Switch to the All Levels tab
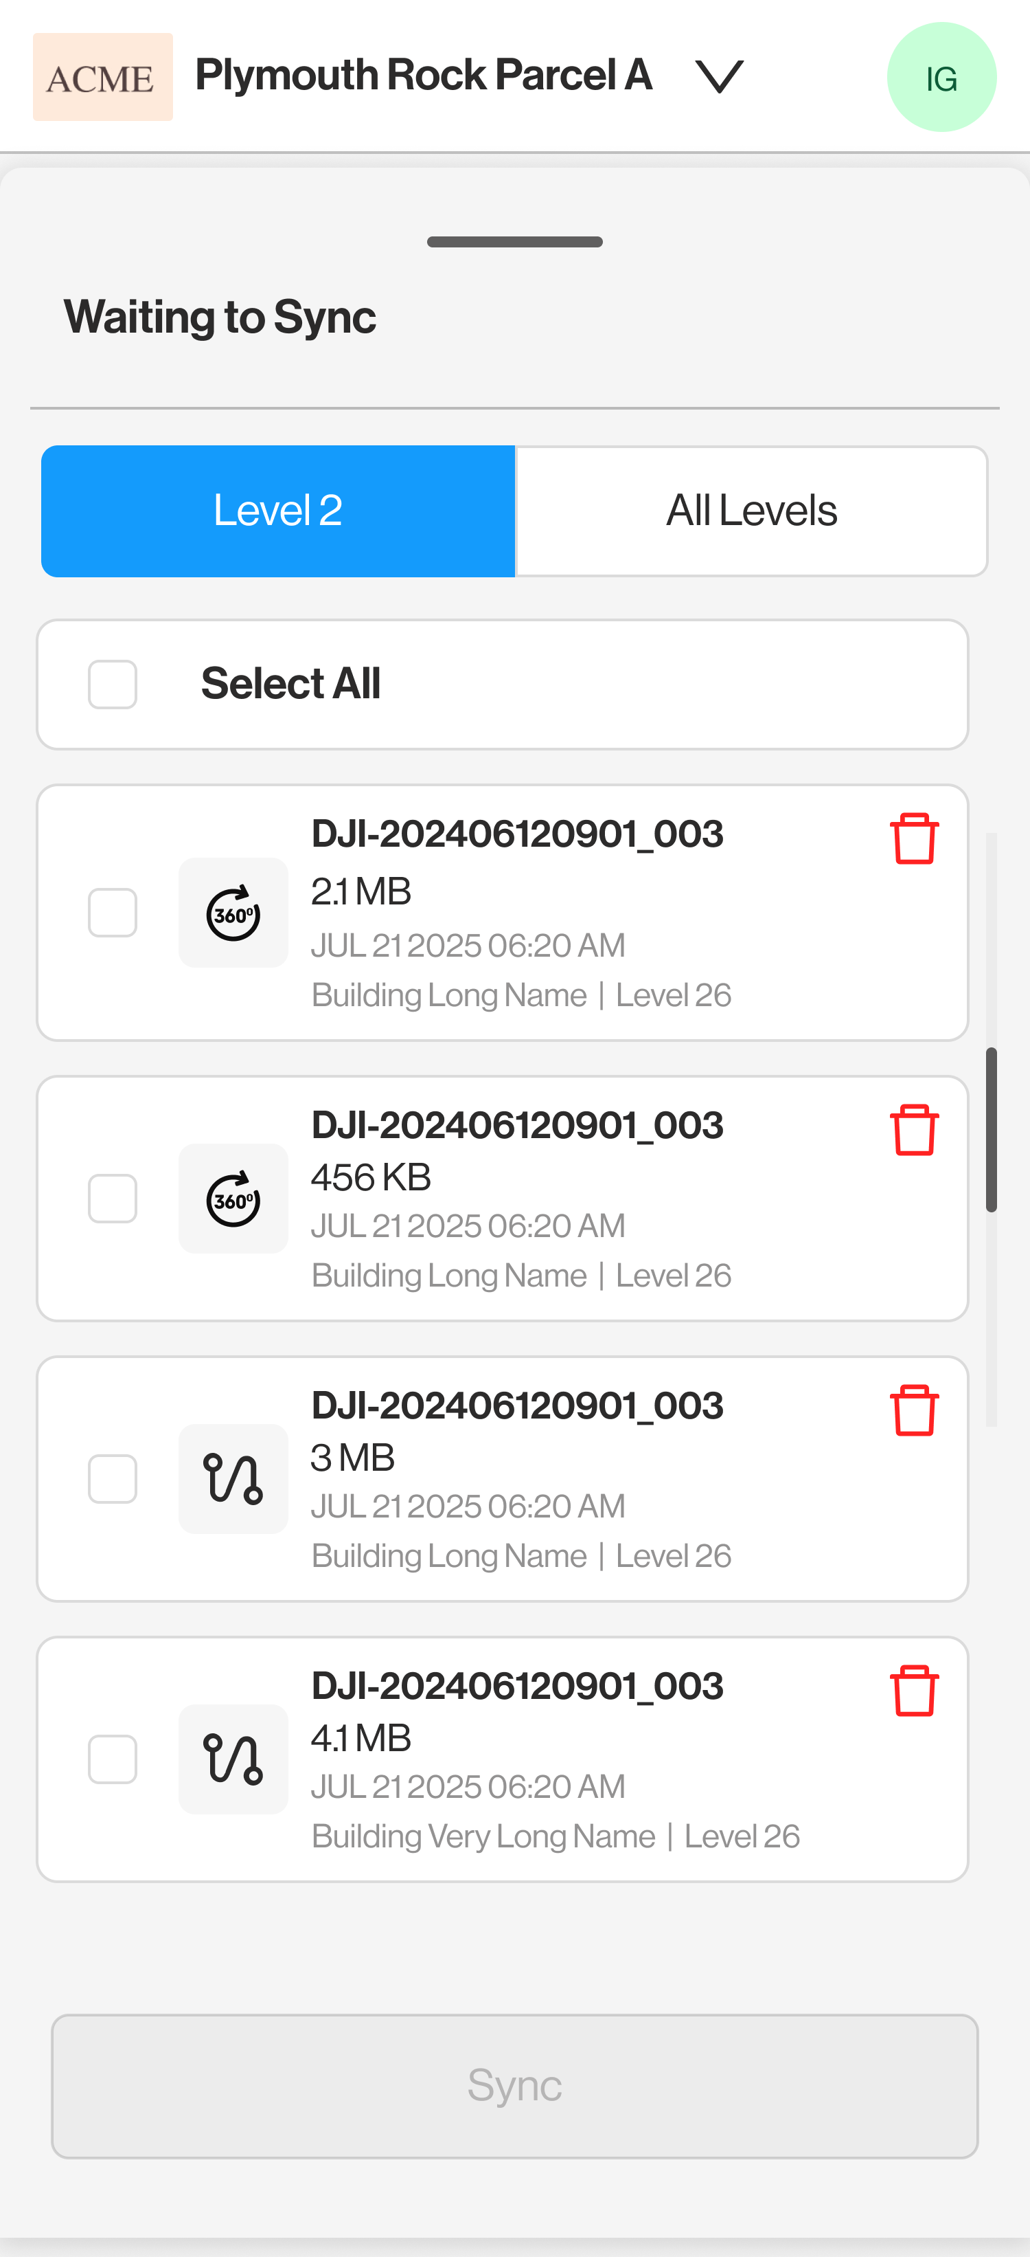Image resolution: width=1030 pixels, height=2257 pixels. [x=752, y=511]
